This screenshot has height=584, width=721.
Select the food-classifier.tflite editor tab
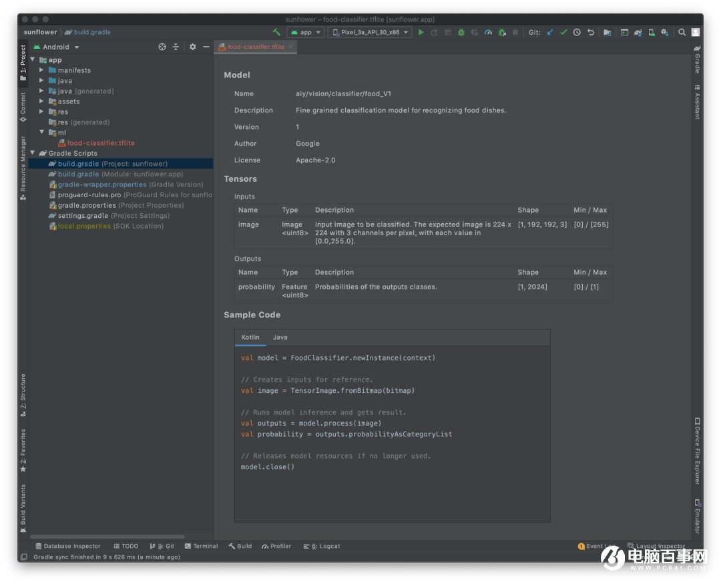pos(256,47)
